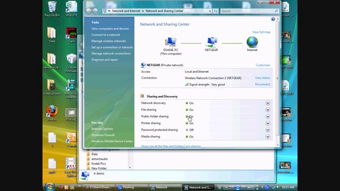Viewport: 340px width, 191px height.
Task: Click the refresh button beside the address bar
Action: [x=216, y=11]
